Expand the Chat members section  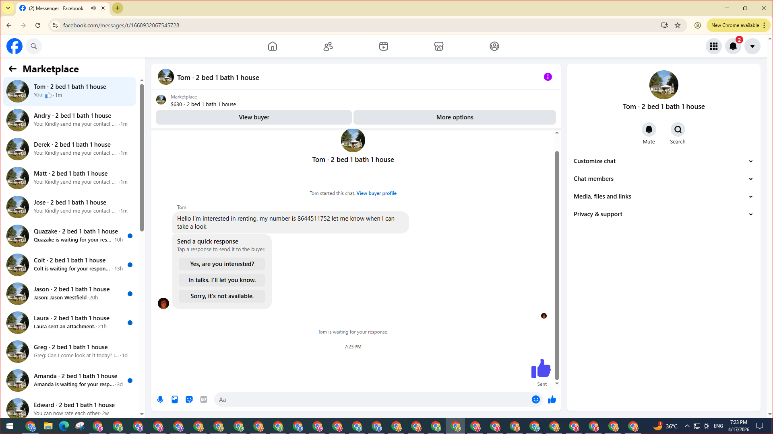[x=663, y=179]
